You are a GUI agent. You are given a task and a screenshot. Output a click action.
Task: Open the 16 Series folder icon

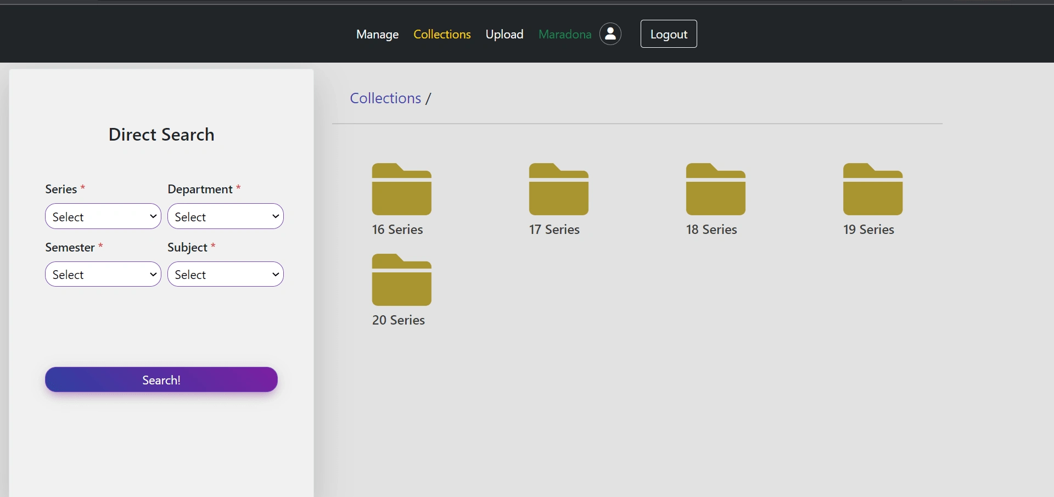[401, 189]
